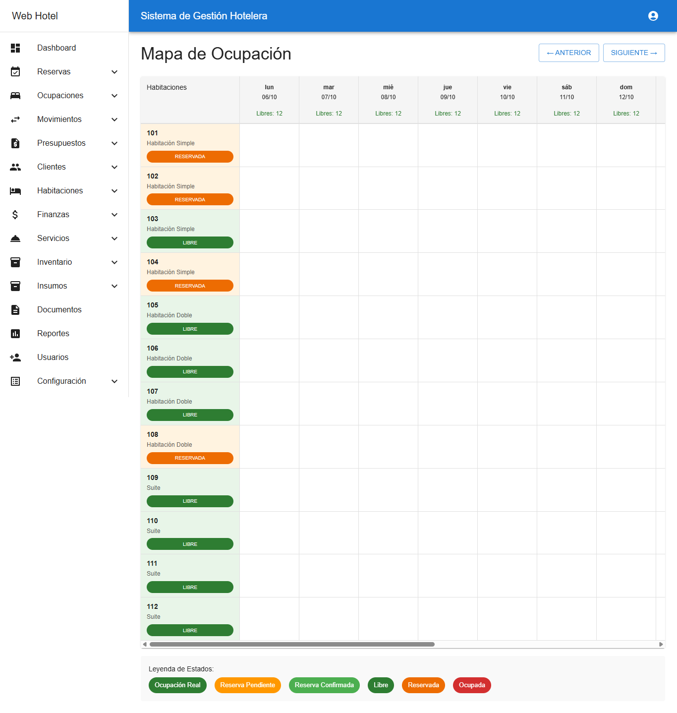
Task: Click the horizontal scrollbar right arrow
Action: 661,645
